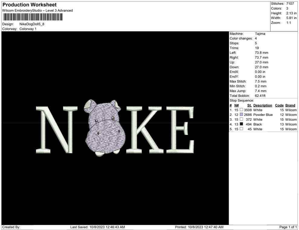The height and width of the screenshot is (230, 299).
Task: Click the 'Brand' column header
Action: 290,105
